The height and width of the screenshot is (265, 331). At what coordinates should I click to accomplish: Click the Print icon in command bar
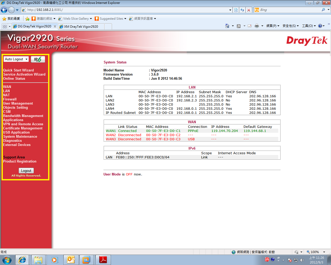257,26
